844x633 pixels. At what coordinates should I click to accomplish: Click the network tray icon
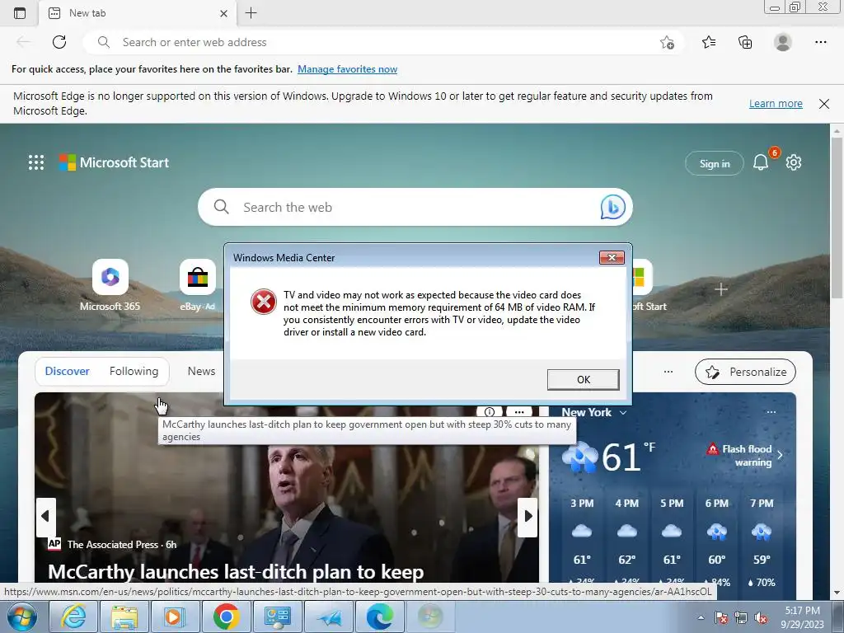point(741,618)
